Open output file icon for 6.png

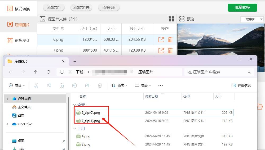click(161, 40)
